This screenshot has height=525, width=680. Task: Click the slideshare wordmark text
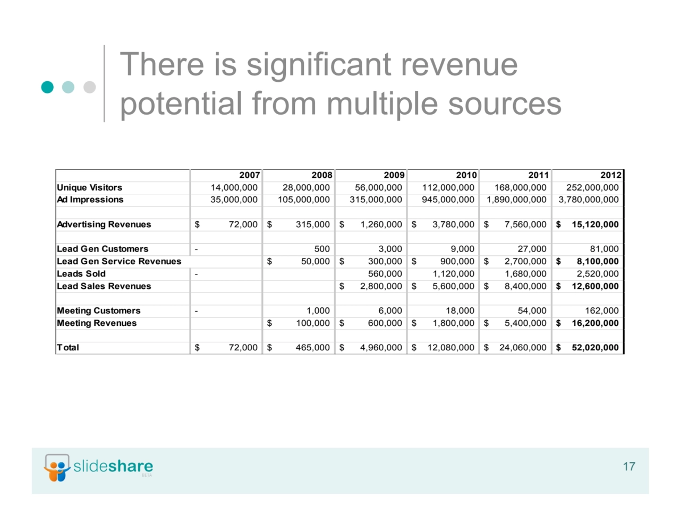click(x=113, y=467)
